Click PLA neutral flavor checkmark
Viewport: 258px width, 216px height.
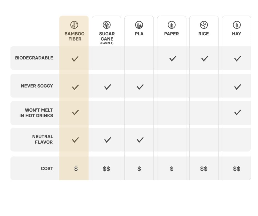(140, 140)
